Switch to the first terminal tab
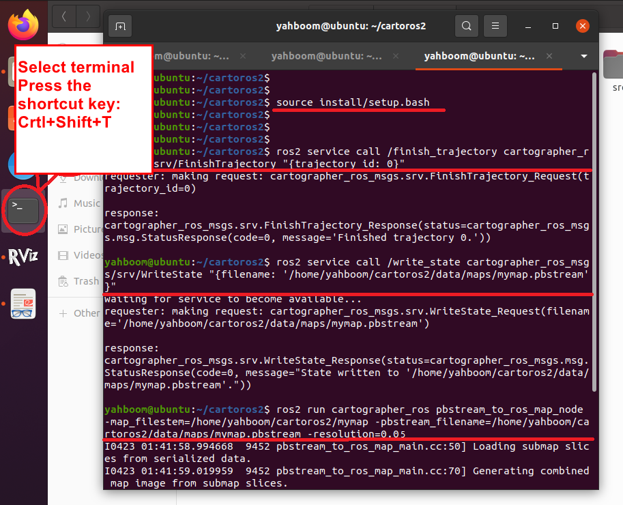This screenshot has height=505, width=623. click(x=192, y=56)
